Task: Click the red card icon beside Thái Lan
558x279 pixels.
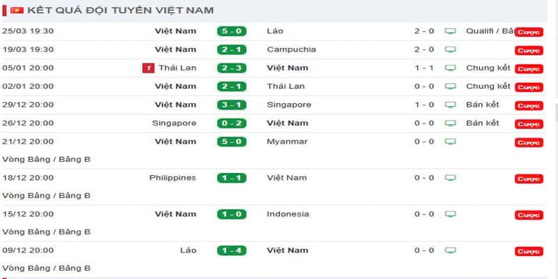Action: [147, 68]
